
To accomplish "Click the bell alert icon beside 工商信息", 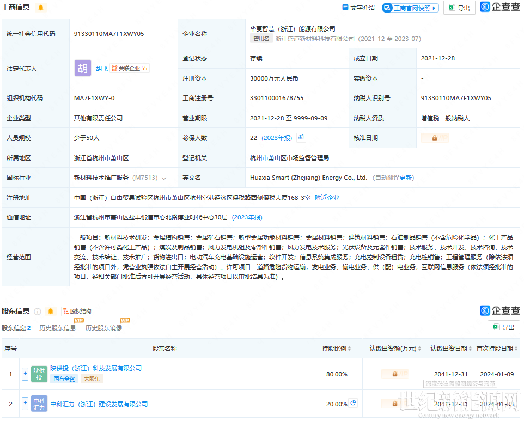I will [41, 8].
